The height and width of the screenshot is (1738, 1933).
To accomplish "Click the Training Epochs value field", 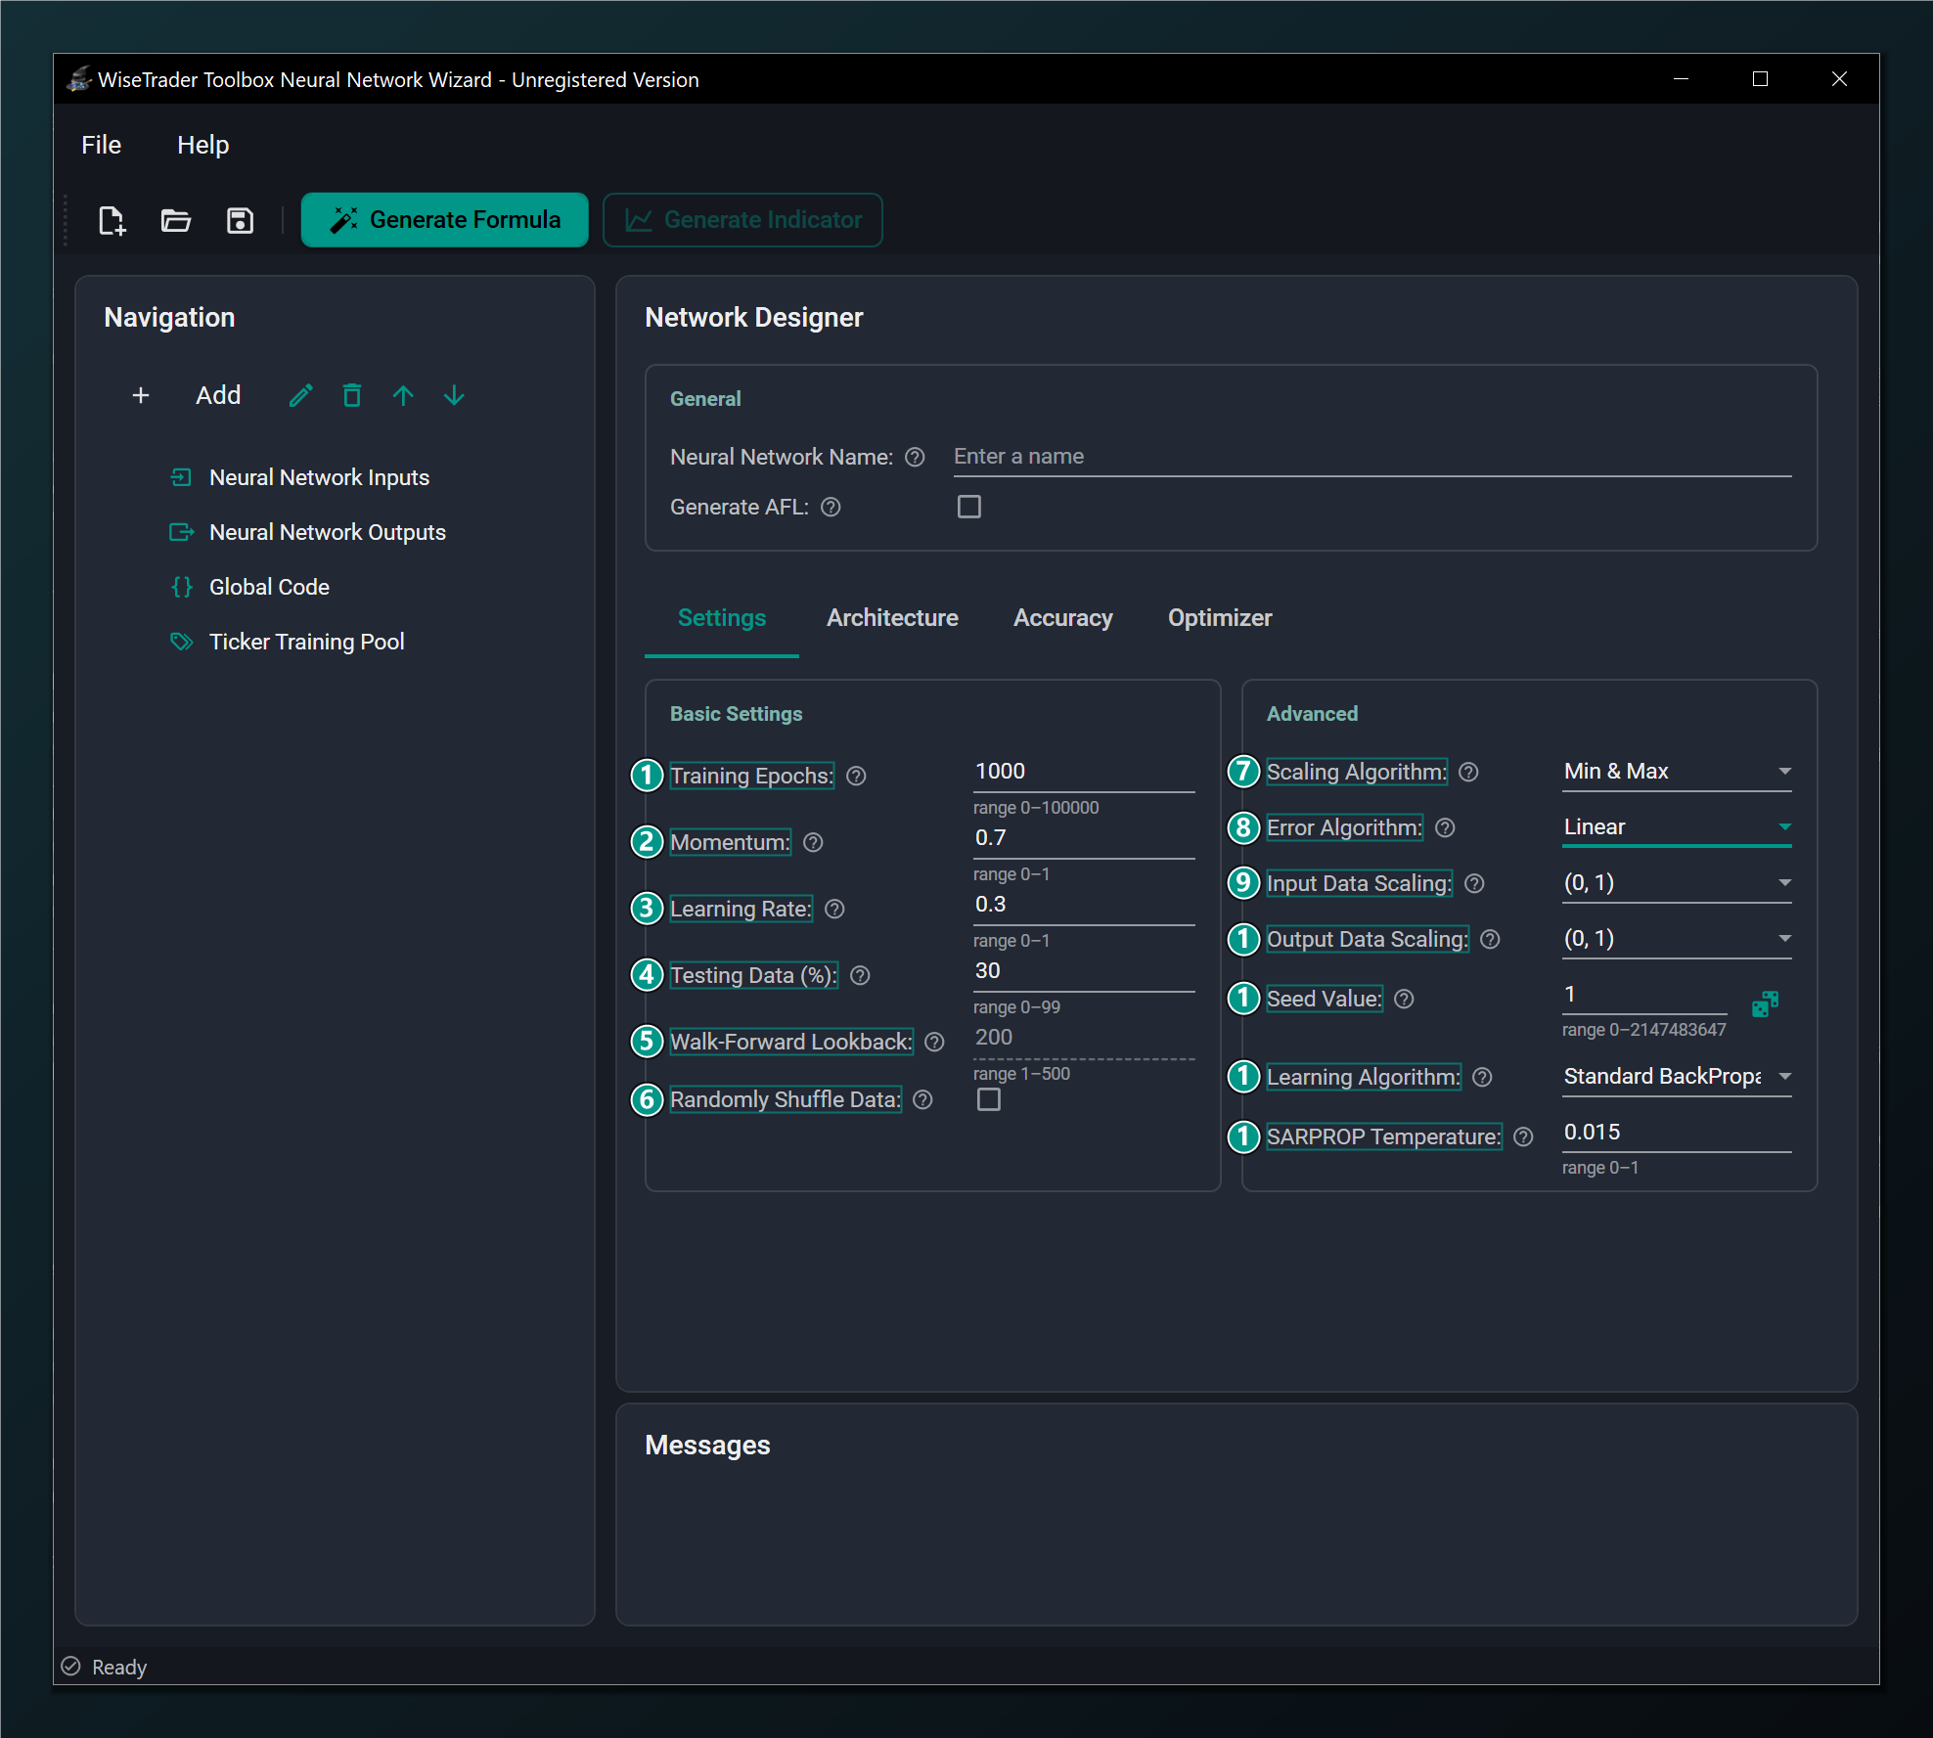I will click(1084, 772).
